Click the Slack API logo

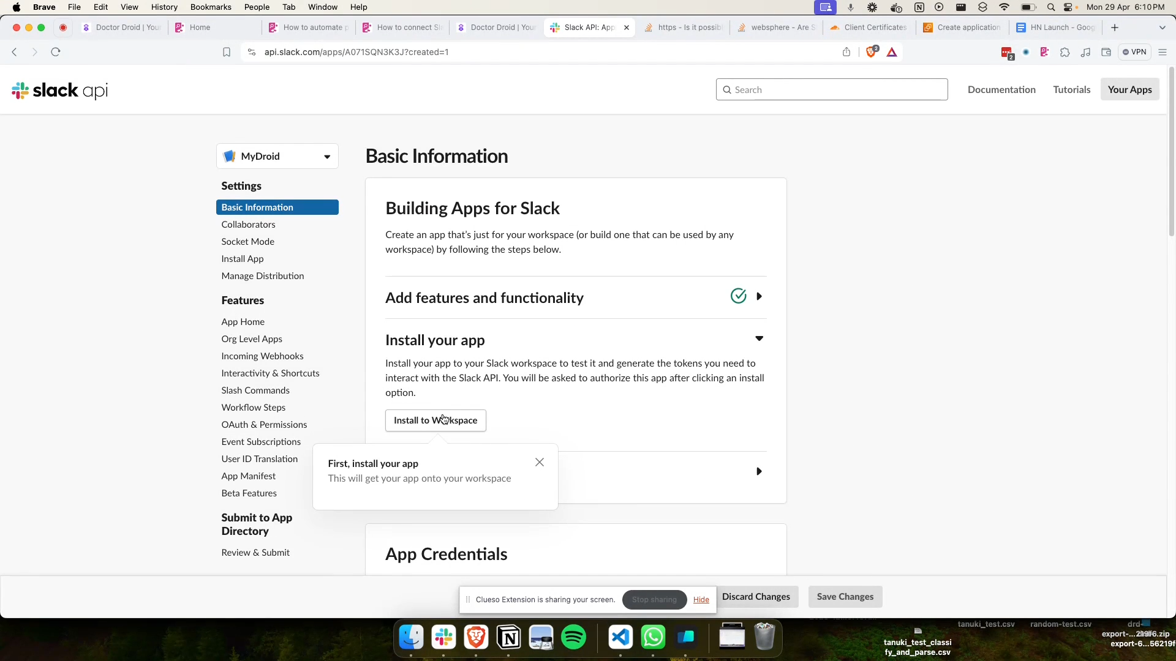(59, 91)
